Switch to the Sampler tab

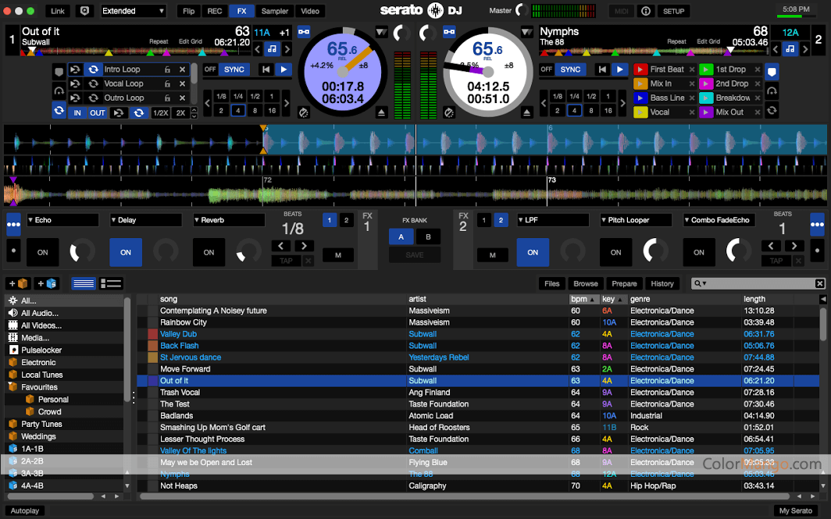[275, 11]
